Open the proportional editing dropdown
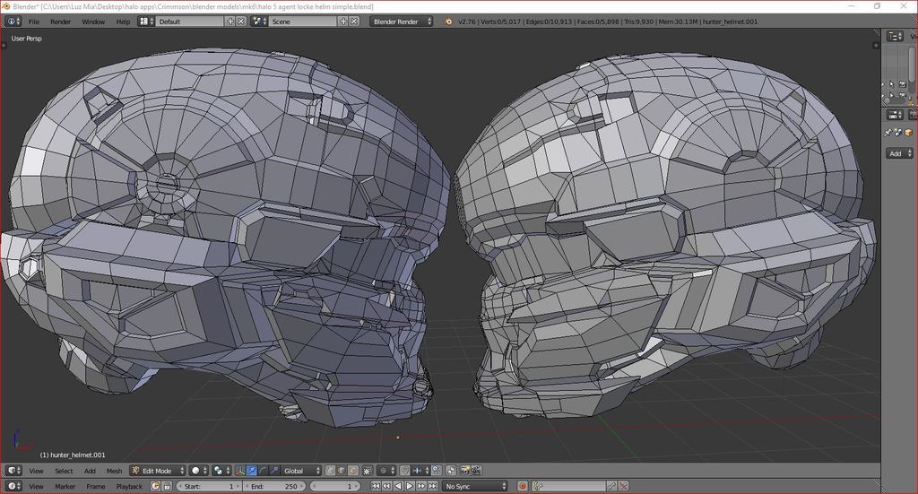 (x=386, y=471)
